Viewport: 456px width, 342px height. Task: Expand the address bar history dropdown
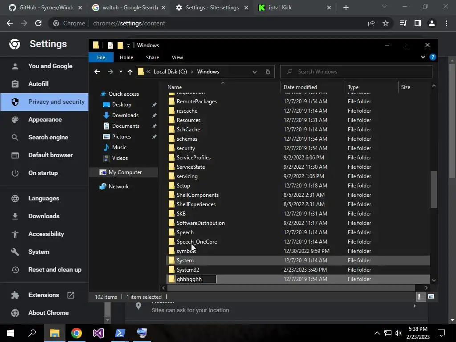254,72
